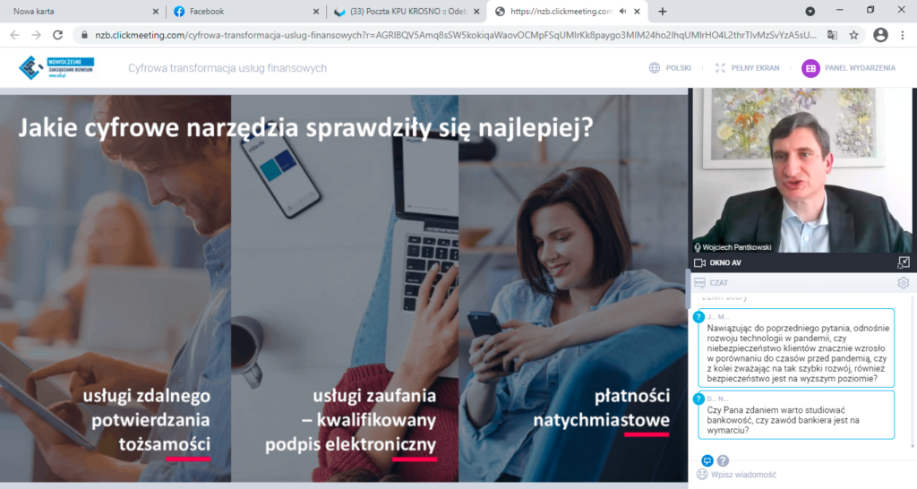Click the Nowoczesne Zarządzanie Biznesem logo
This screenshot has height=489, width=917.
tap(56, 68)
